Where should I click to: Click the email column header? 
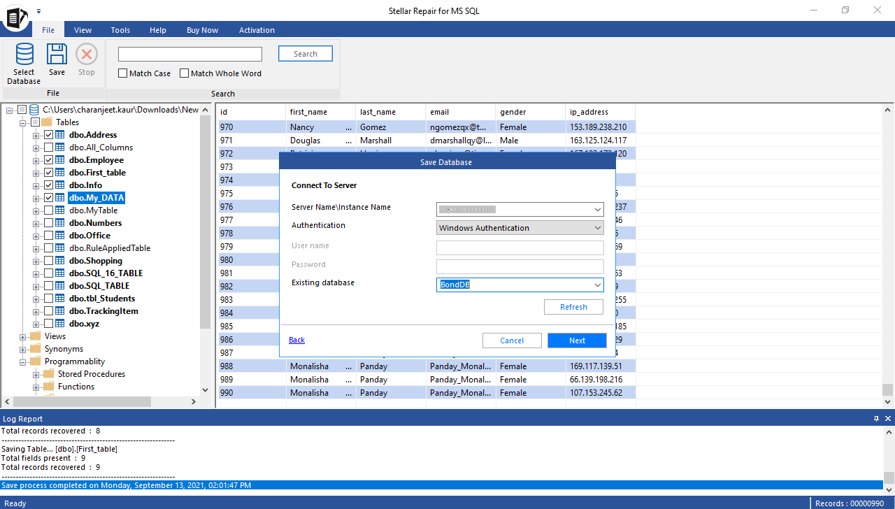(x=461, y=112)
